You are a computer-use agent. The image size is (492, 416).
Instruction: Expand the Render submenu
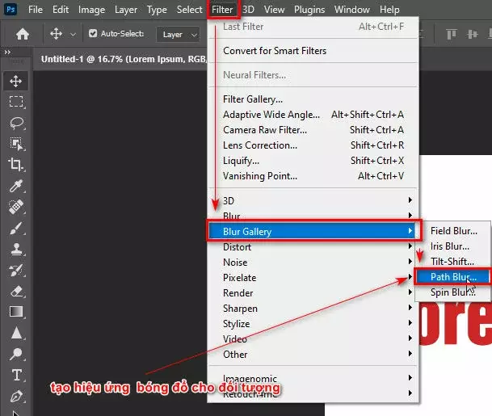(x=313, y=292)
